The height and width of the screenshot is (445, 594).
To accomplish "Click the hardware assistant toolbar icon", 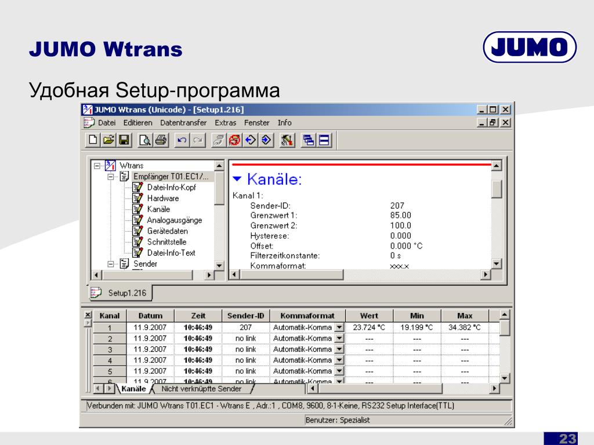I will [x=287, y=140].
